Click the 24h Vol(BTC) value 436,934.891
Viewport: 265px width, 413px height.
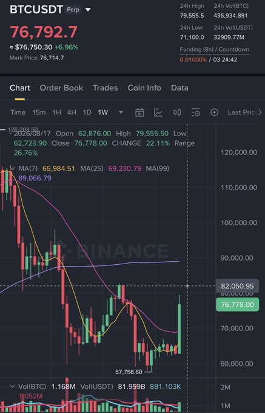point(230,16)
